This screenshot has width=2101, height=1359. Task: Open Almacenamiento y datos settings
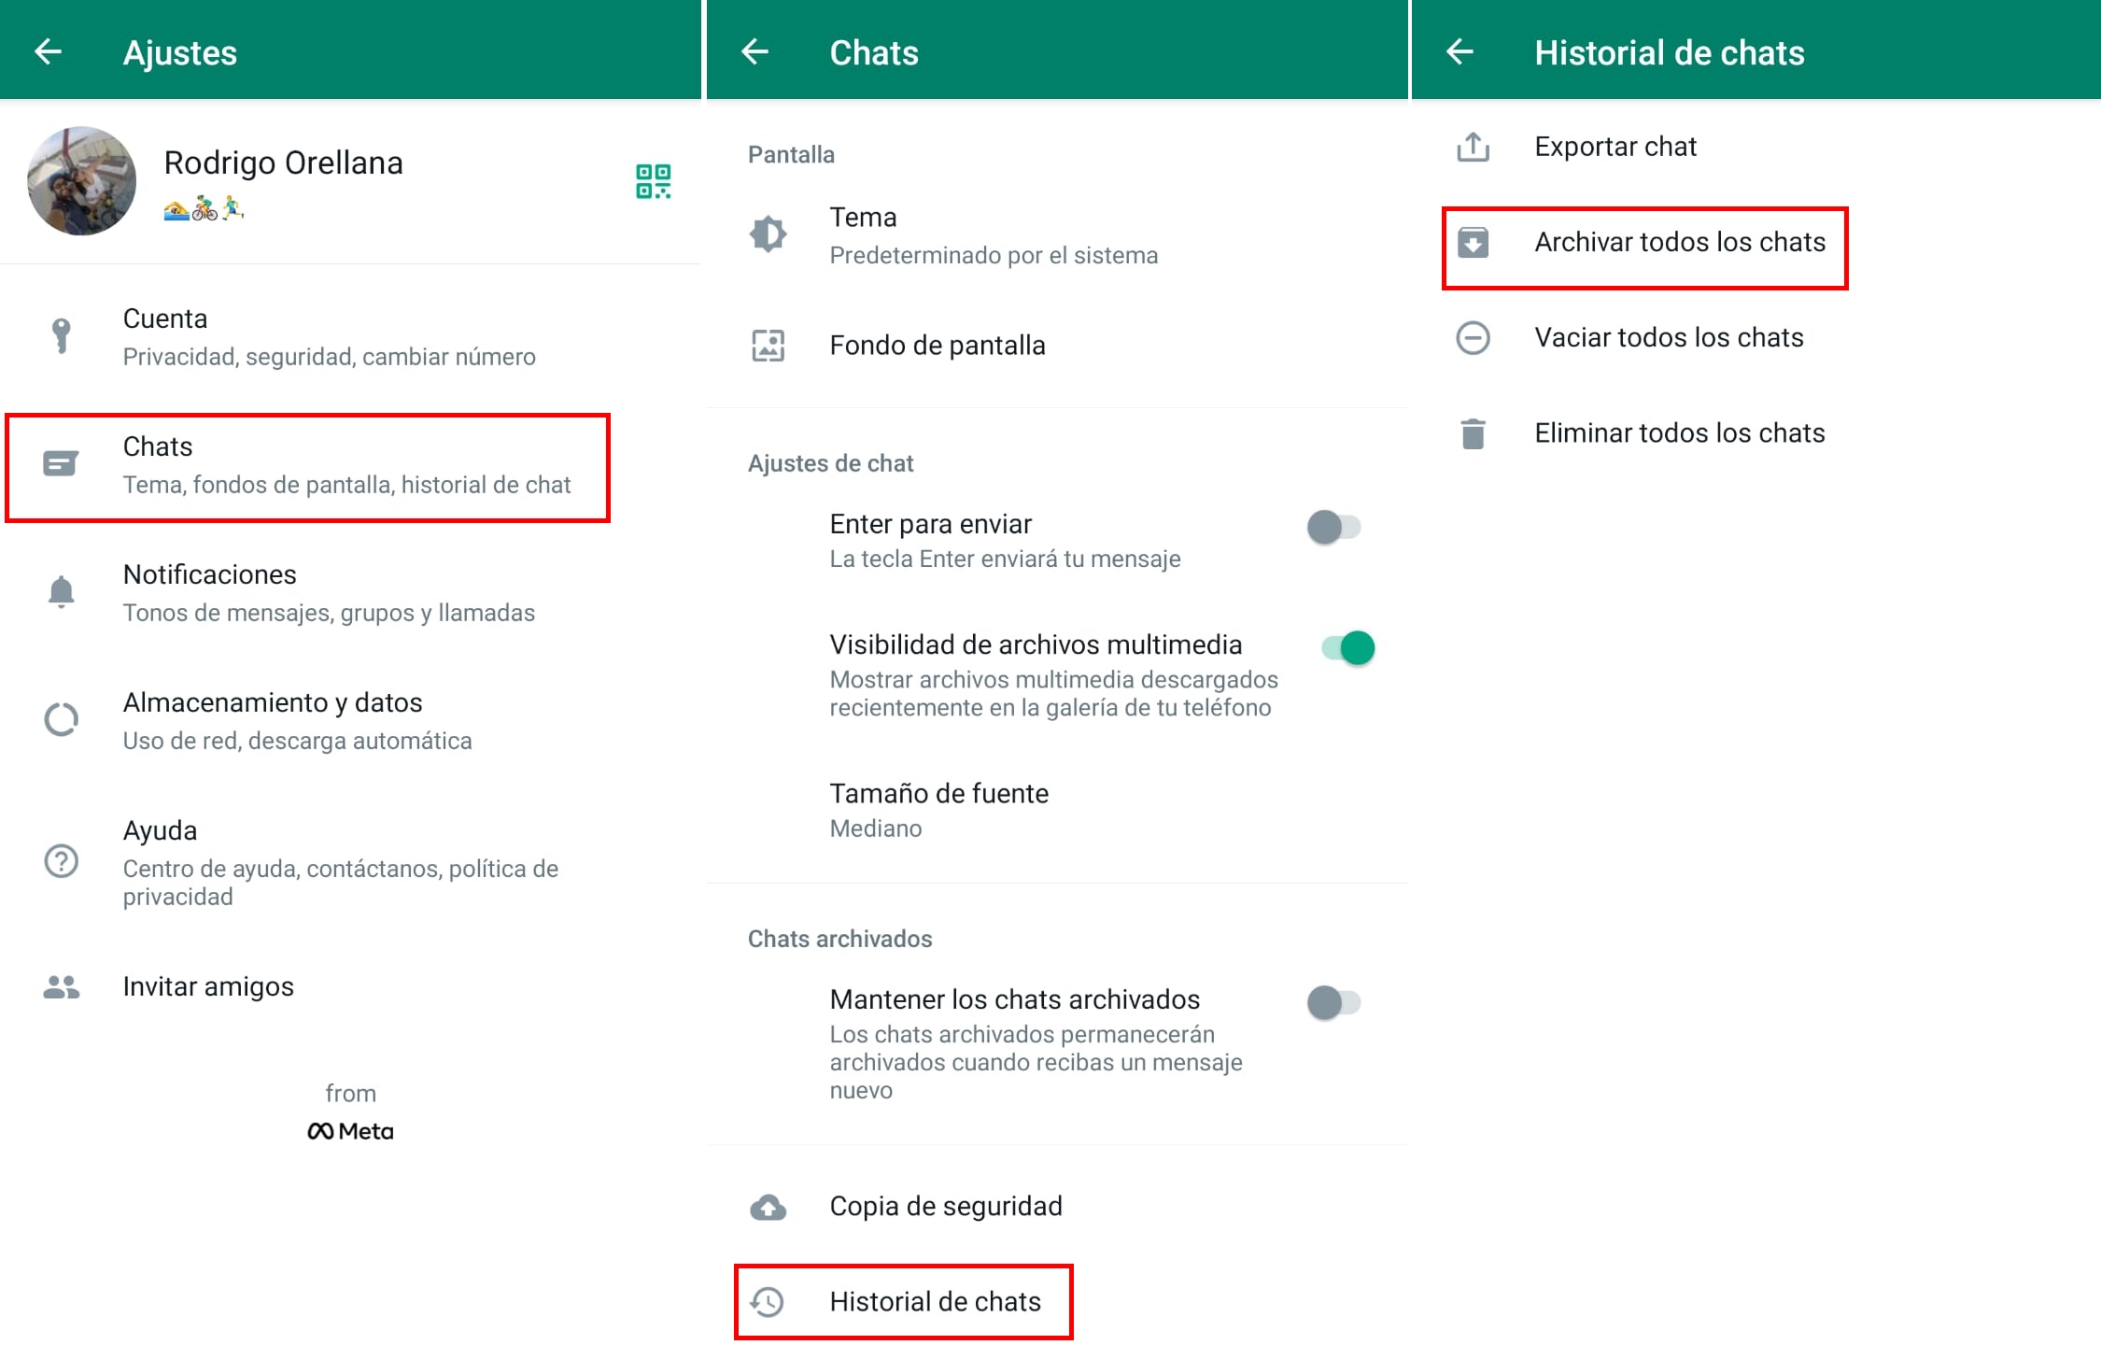tap(297, 720)
